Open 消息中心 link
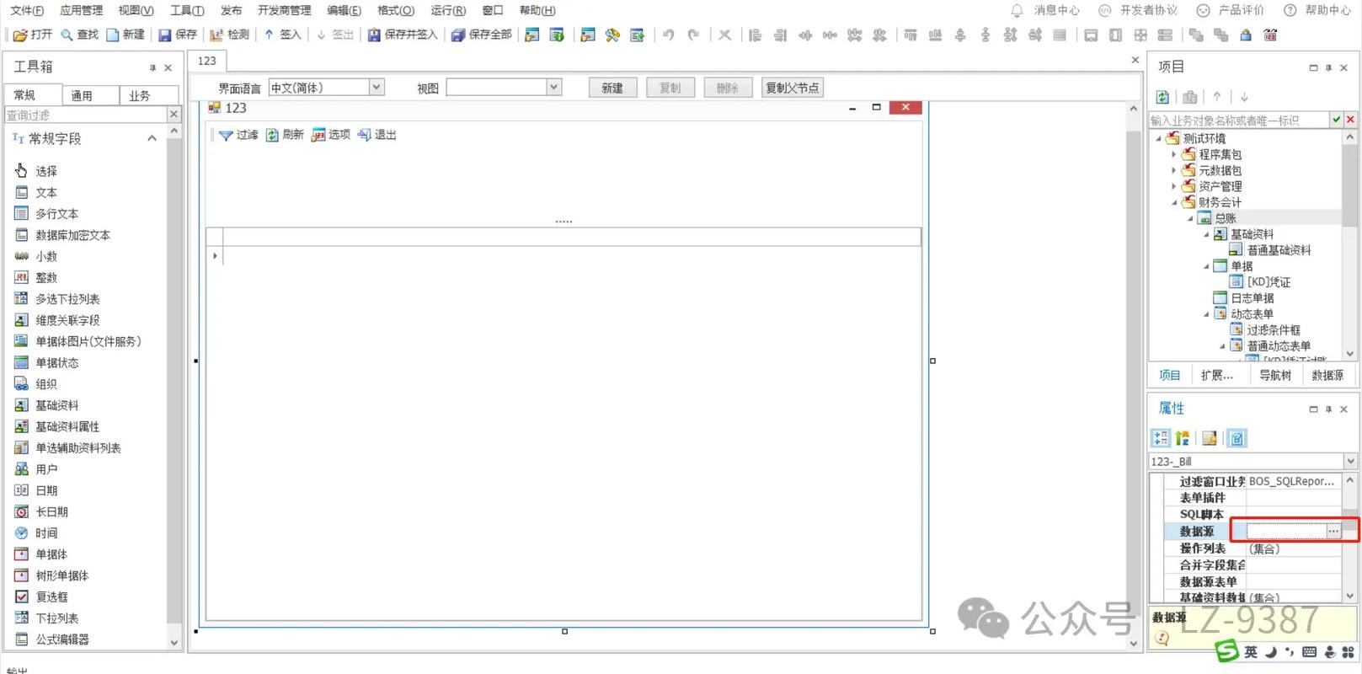Screen dimensions: 1362x674 tap(1044, 10)
